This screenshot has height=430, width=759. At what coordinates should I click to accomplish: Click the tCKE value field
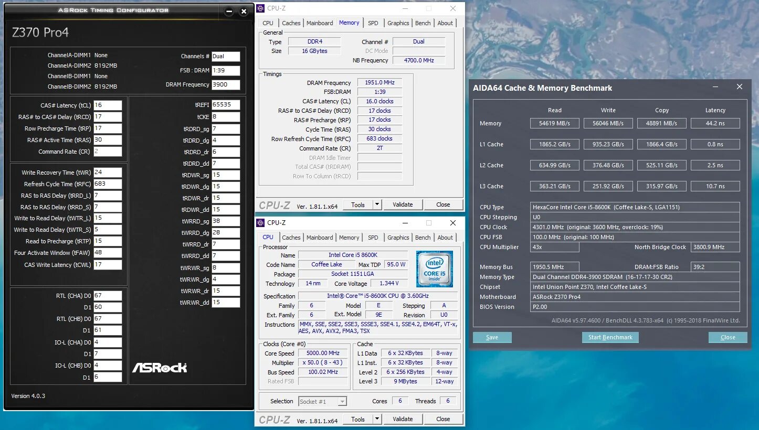coord(226,117)
